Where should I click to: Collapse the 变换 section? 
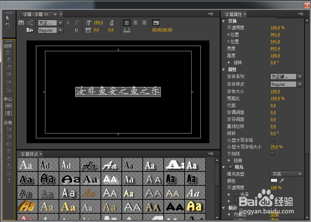click(224, 21)
